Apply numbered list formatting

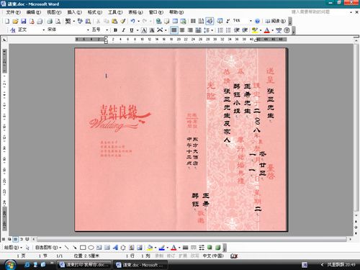click(x=220, y=30)
